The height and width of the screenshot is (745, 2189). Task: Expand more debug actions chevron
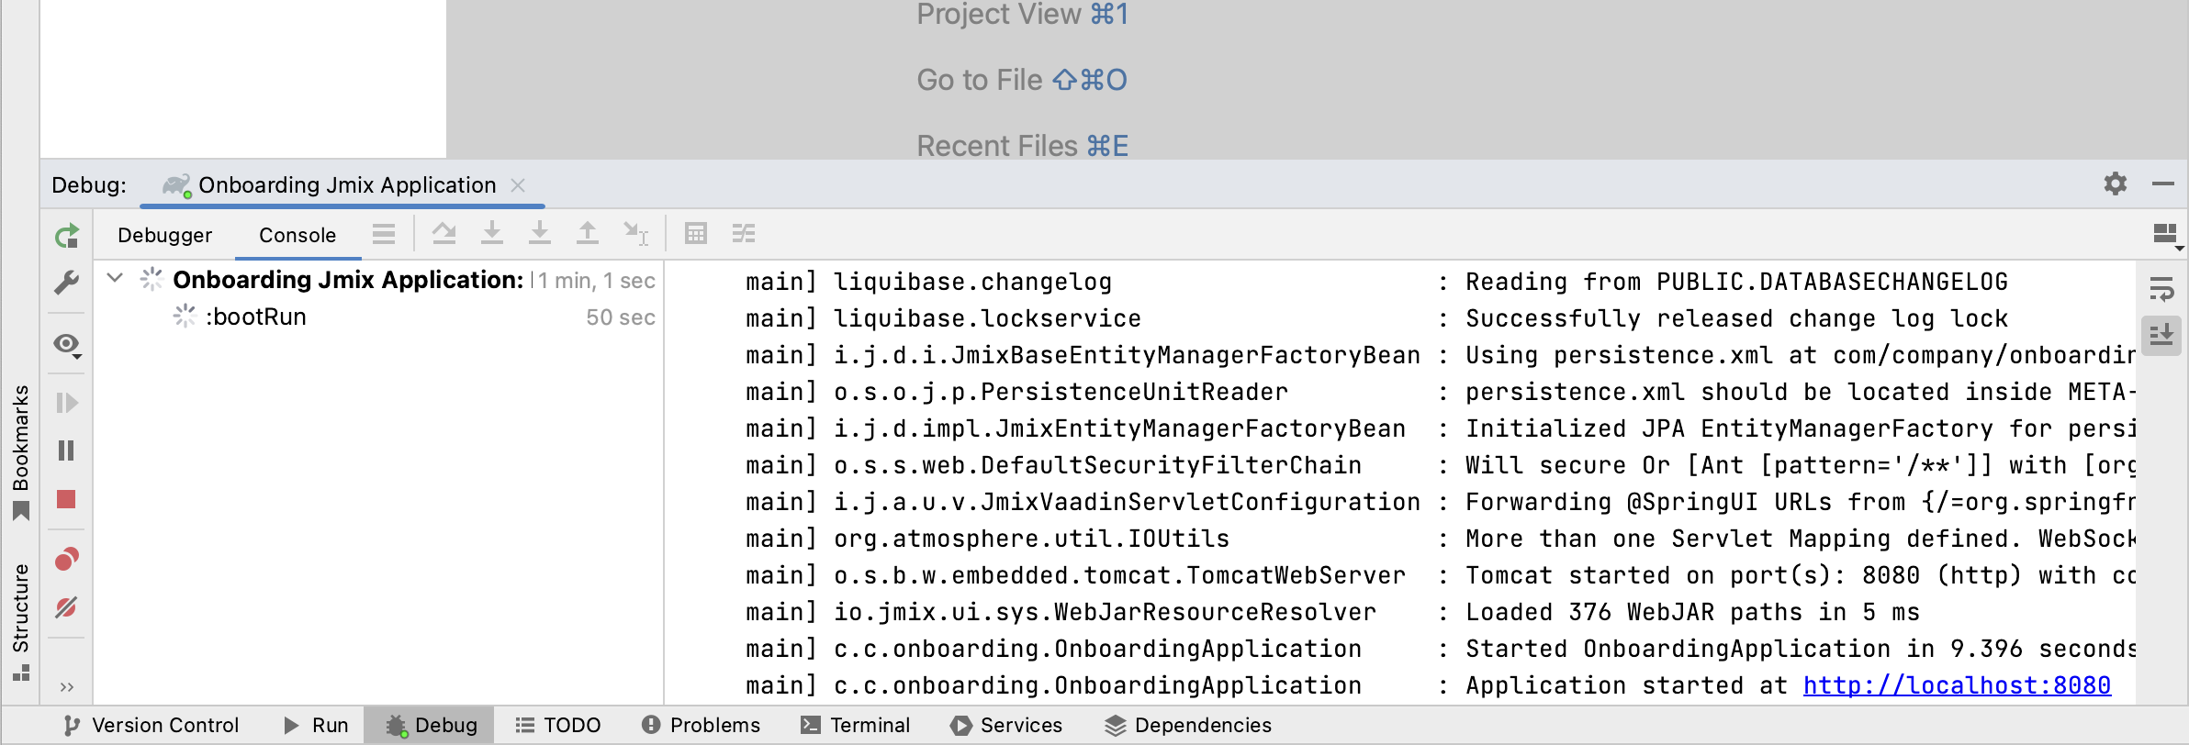(66, 686)
